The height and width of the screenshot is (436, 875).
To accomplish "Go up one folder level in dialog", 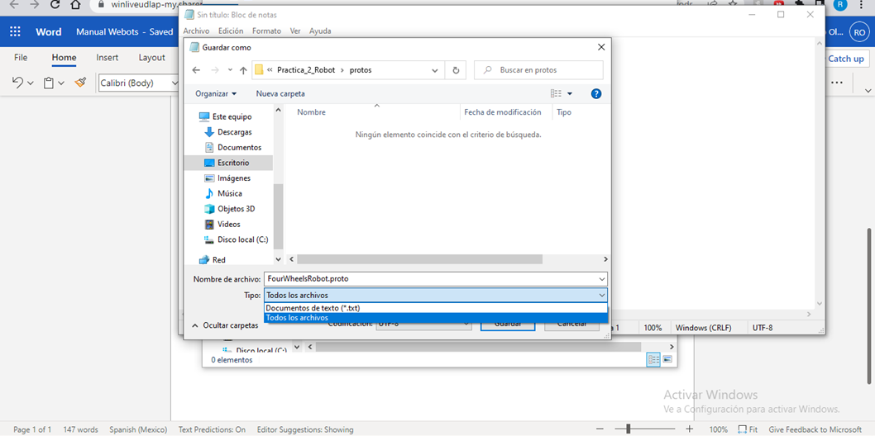I will (243, 70).
